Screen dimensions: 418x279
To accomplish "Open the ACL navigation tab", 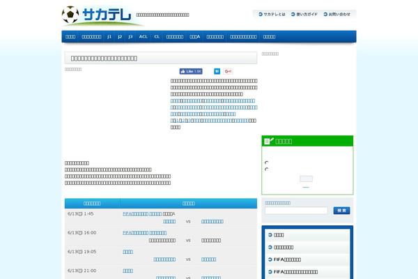I will coord(143,36).
